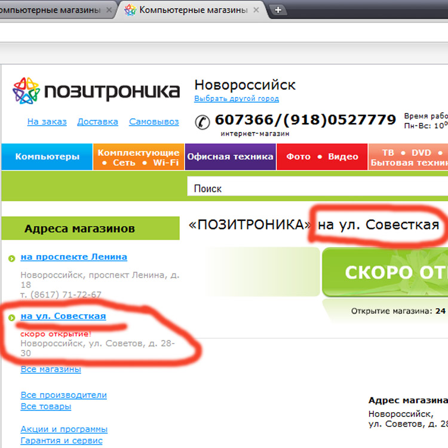Click phone number 607366/(918)0527779

point(305,119)
